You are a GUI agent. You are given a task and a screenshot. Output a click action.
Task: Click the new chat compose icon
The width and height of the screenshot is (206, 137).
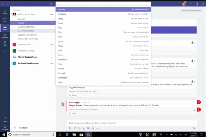(51, 4)
